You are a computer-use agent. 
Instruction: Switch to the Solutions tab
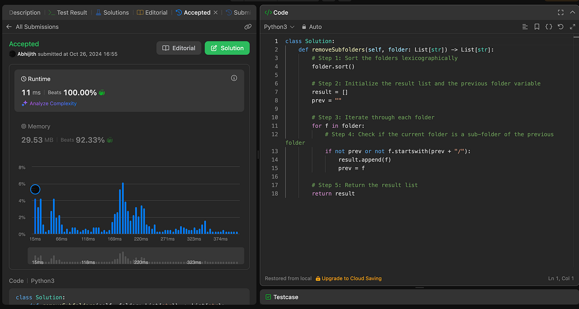112,13
